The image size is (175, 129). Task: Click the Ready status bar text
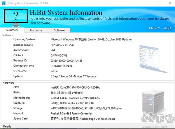pyautogui.click(x=7, y=127)
